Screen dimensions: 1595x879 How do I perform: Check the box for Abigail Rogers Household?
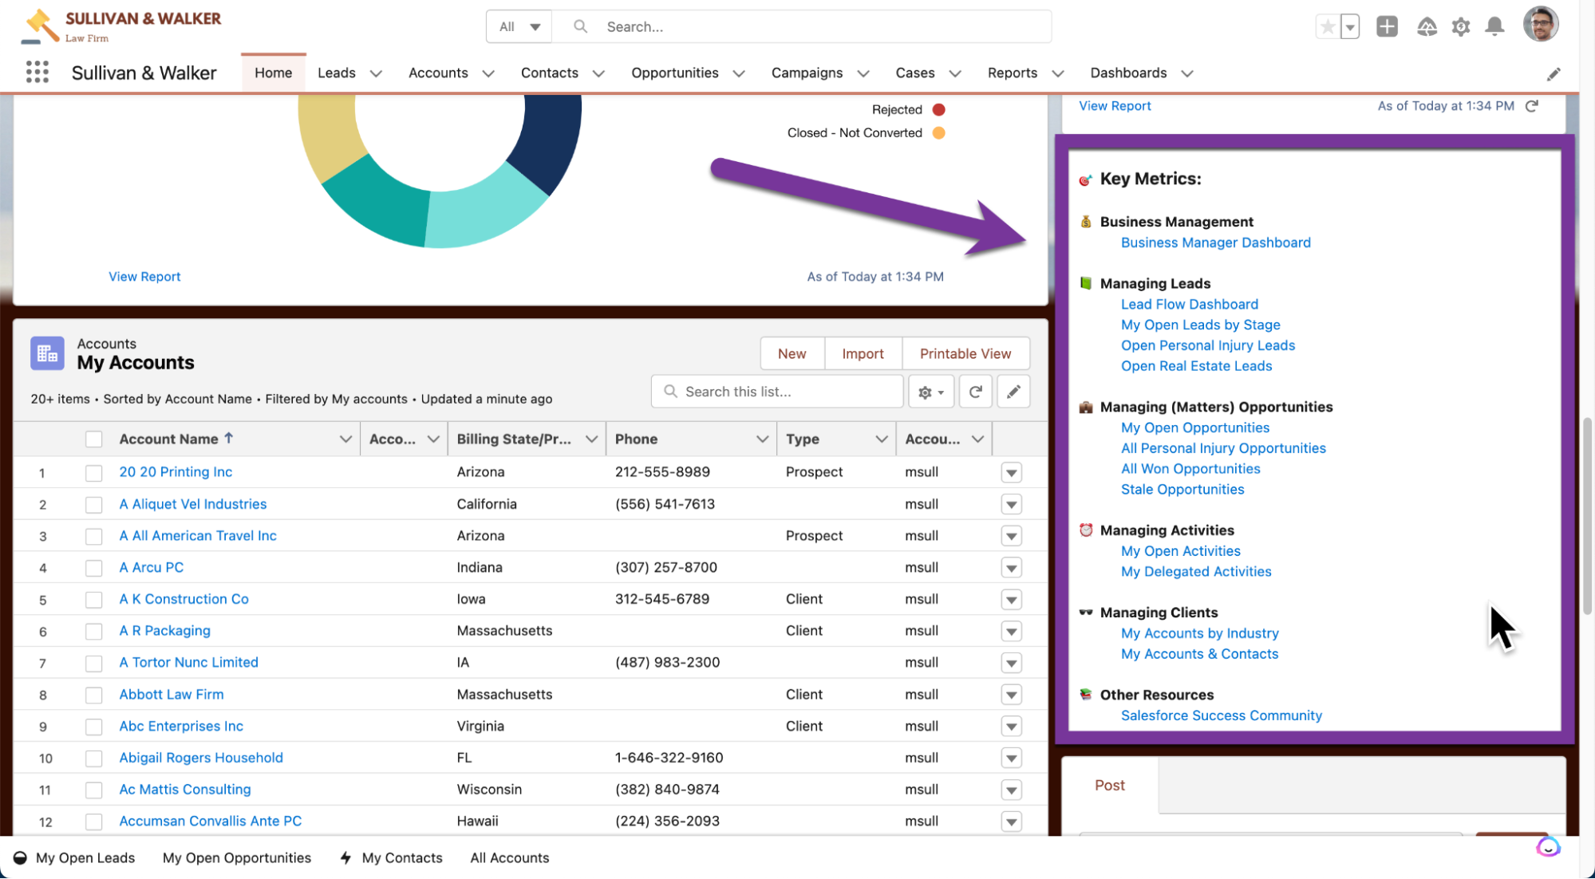click(x=94, y=759)
